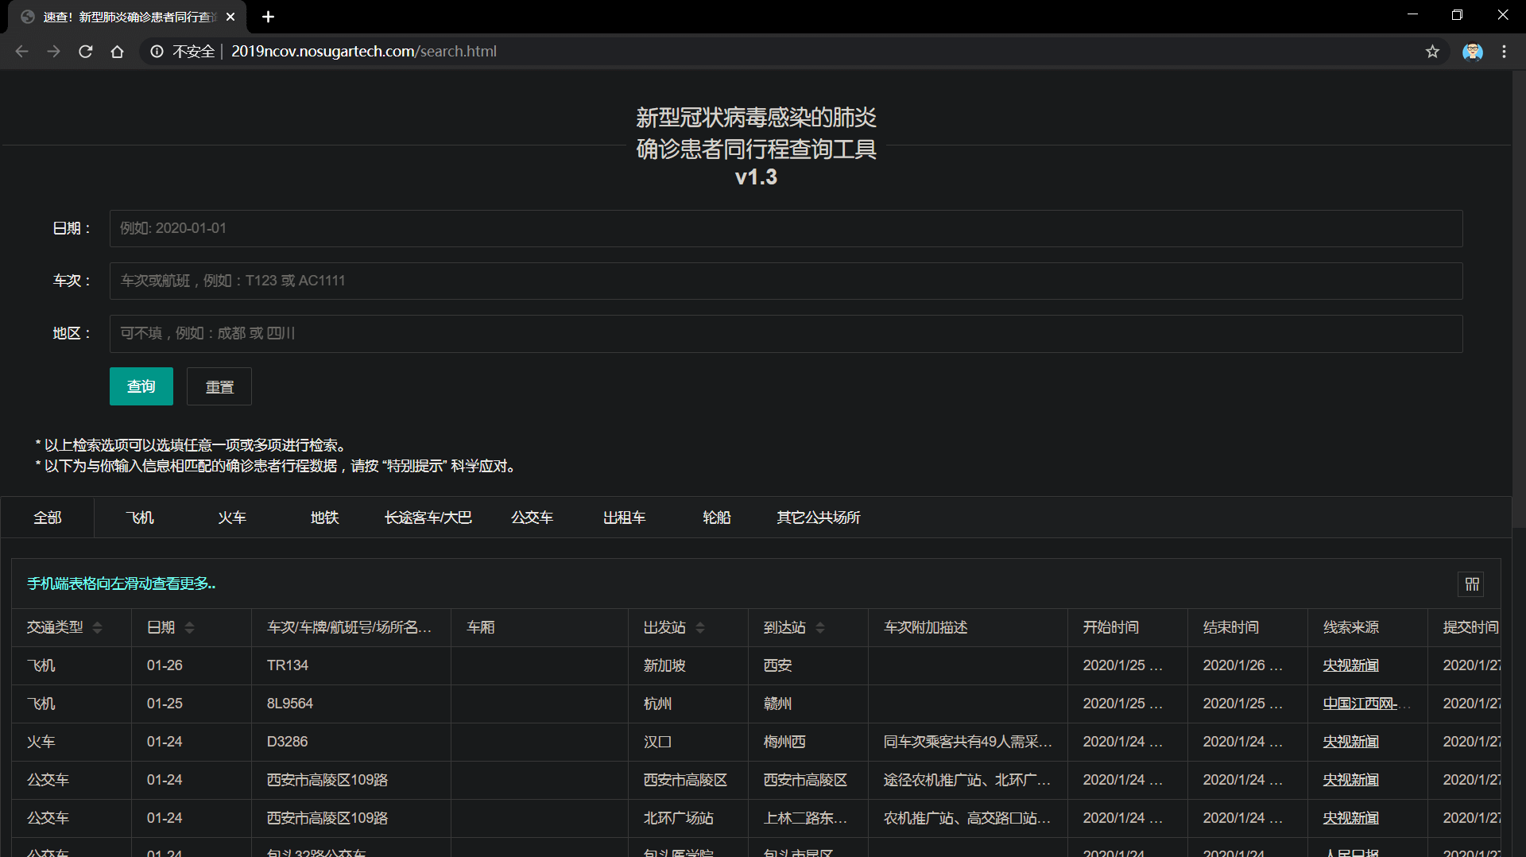The width and height of the screenshot is (1526, 857).
Task: Switch to the 火车 tab
Action: (x=232, y=518)
